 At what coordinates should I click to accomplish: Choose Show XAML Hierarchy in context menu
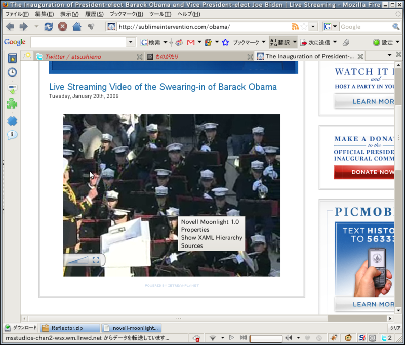(x=212, y=237)
